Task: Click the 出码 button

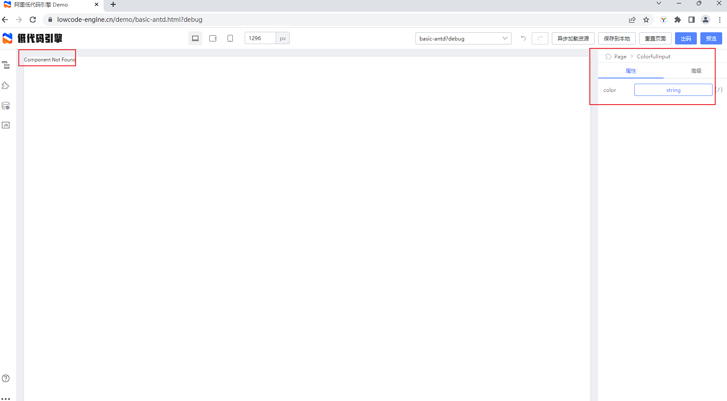Action: pos(685,38)
